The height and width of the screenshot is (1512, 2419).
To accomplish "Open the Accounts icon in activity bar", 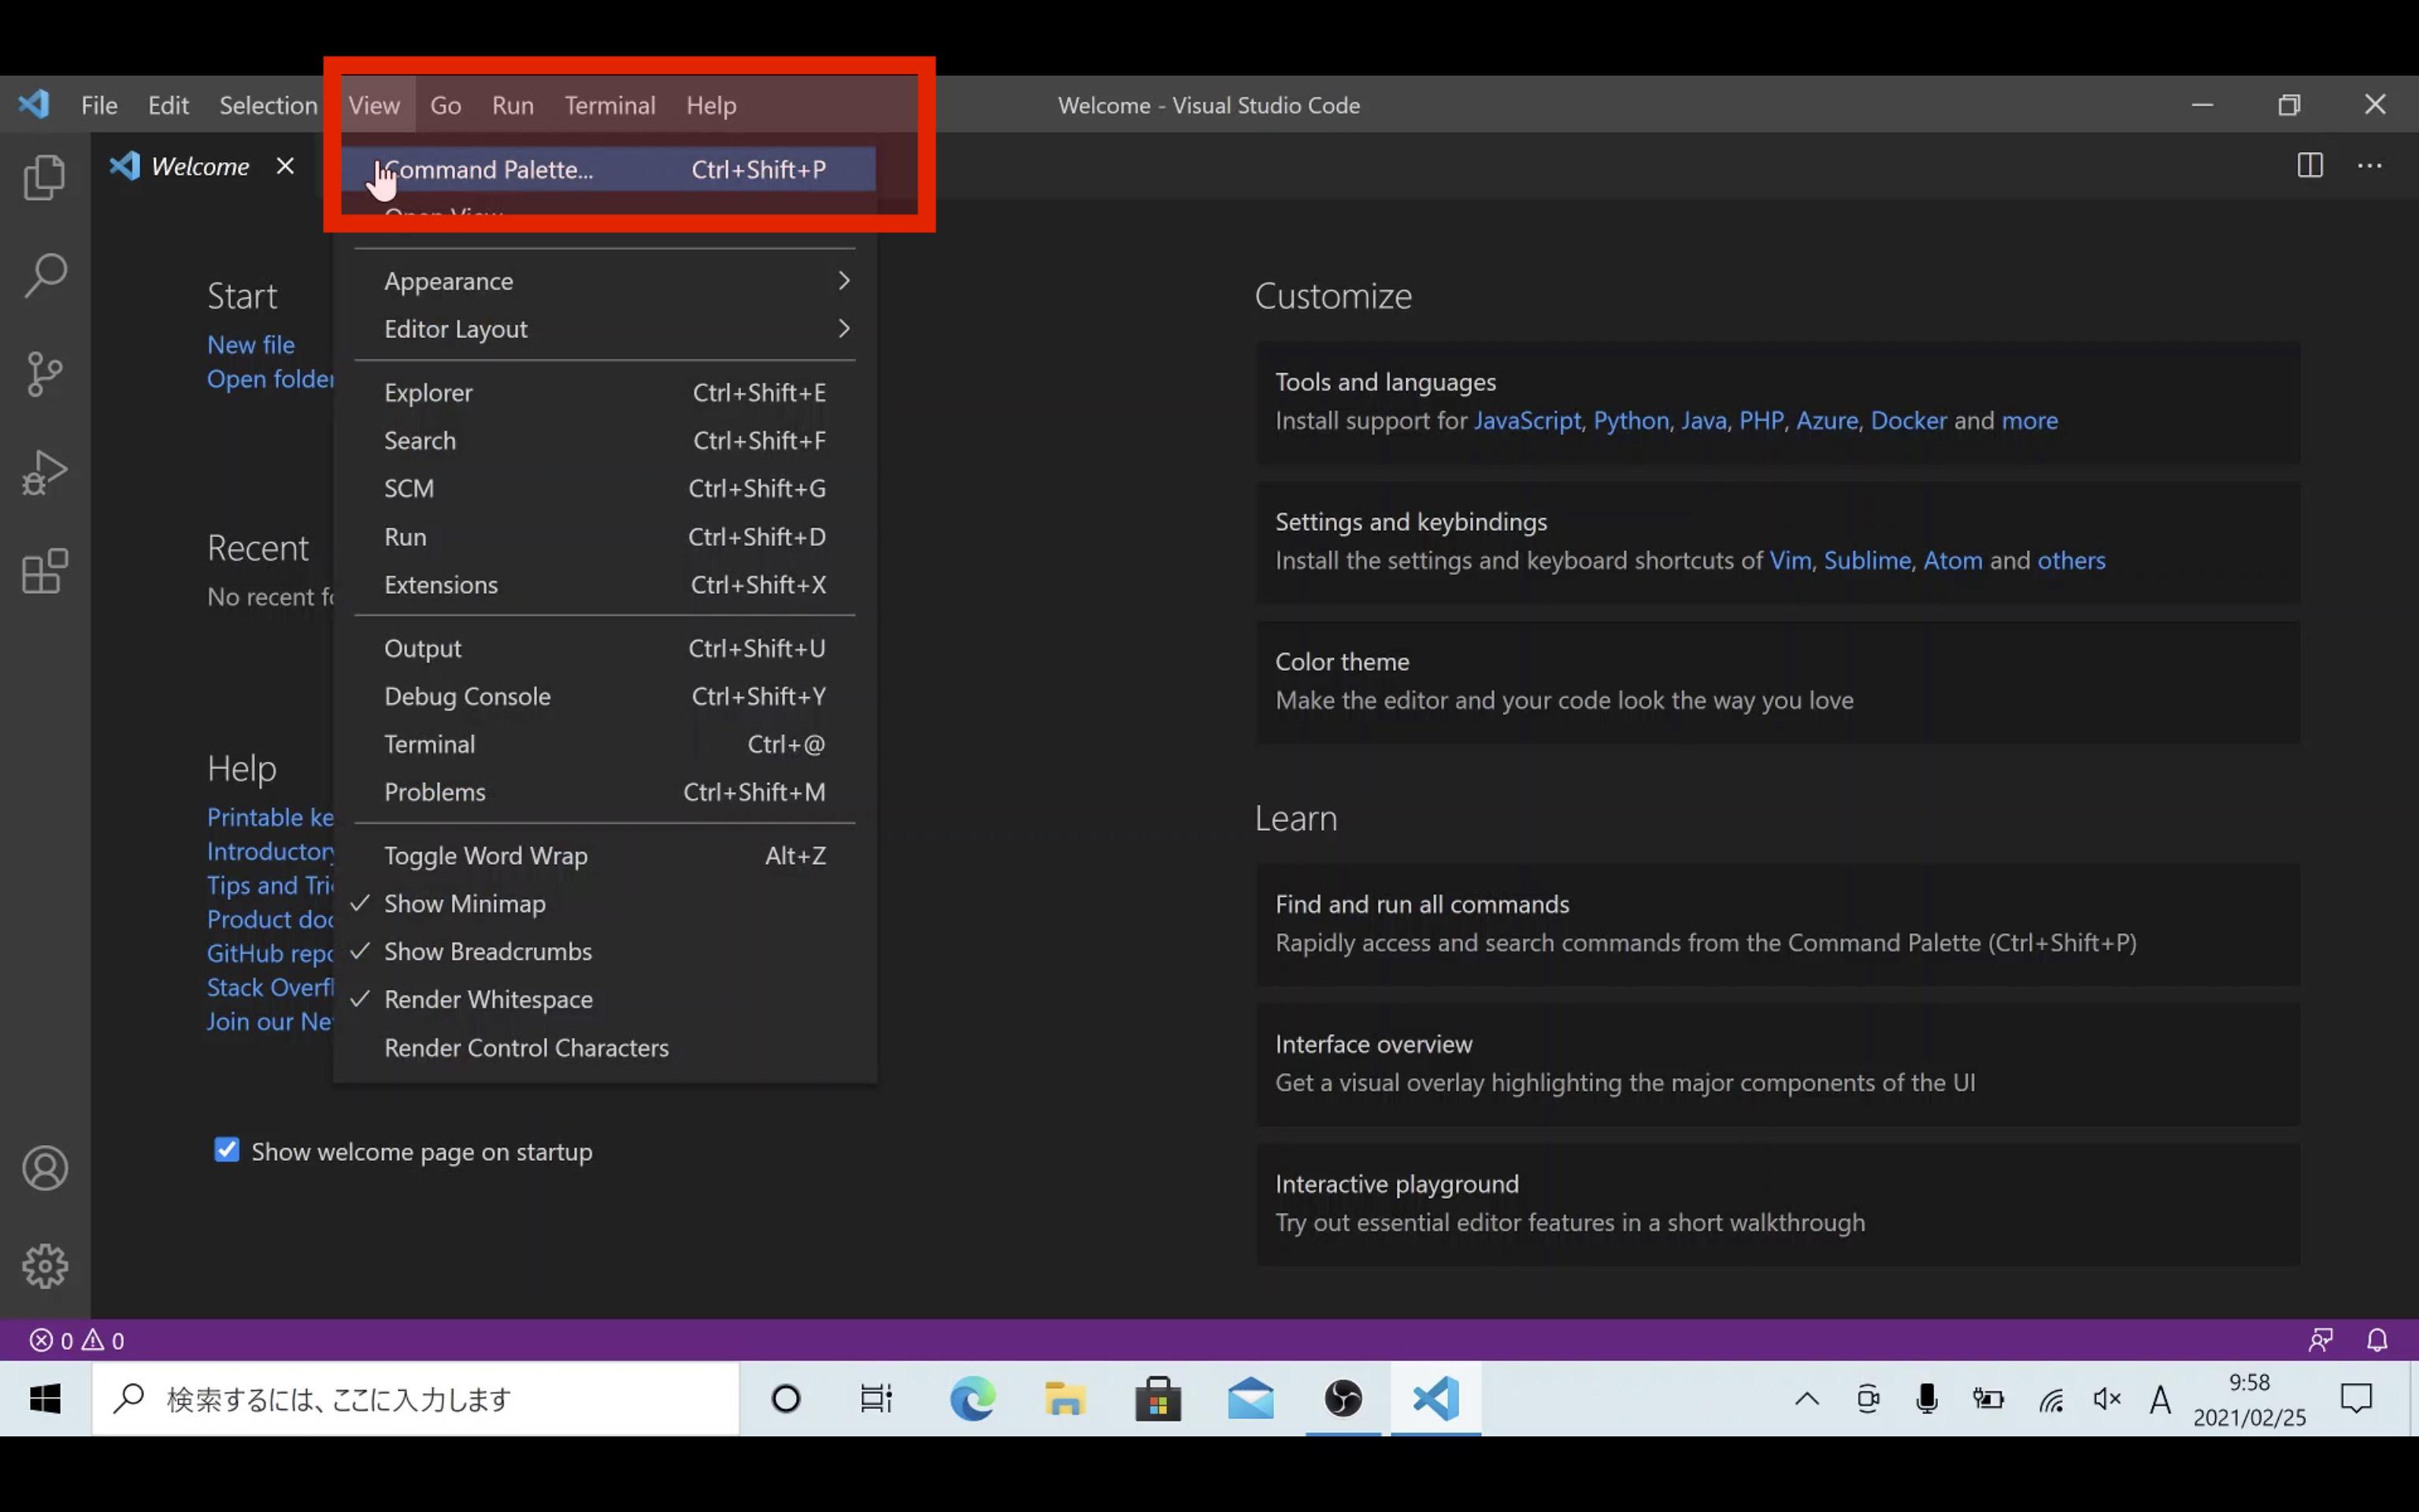I will pyautogui.click(x=45, y=1168).
